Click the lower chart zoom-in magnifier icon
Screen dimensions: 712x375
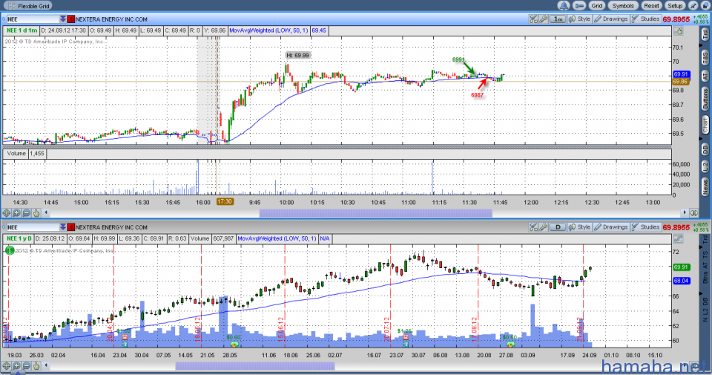16,365
